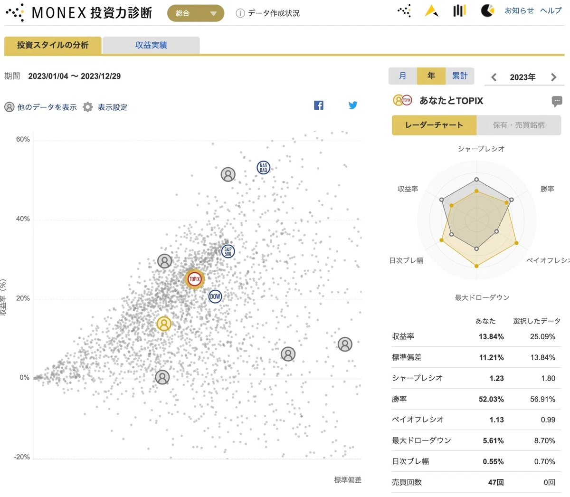This screenshot has height=497, width=570.
Task: Select the 年 period toggle
Action: tap(431, 76)
